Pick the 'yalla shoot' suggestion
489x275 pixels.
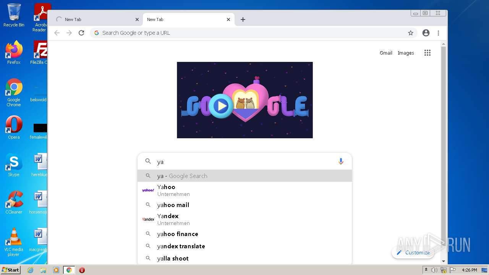click(x=244, y=258)
